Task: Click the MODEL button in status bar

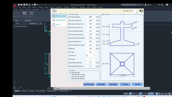Action: coord(126,93)
